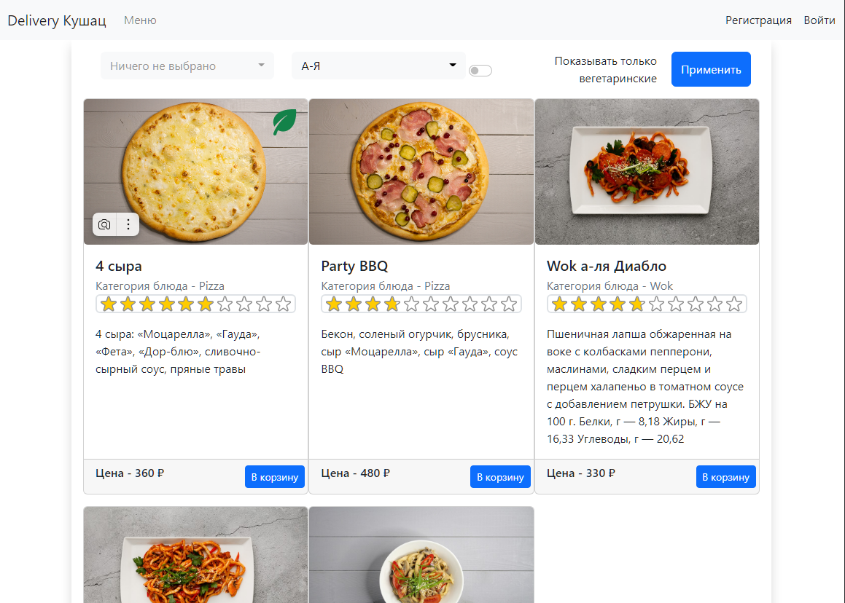Click the first star of Wok а-ля Диабло rating
This screenshot has height=603, width=845.
pos(560,304)
